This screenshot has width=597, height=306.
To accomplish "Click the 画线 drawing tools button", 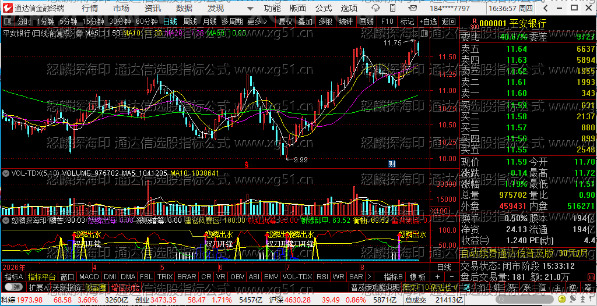I will (x=366, y=22).
